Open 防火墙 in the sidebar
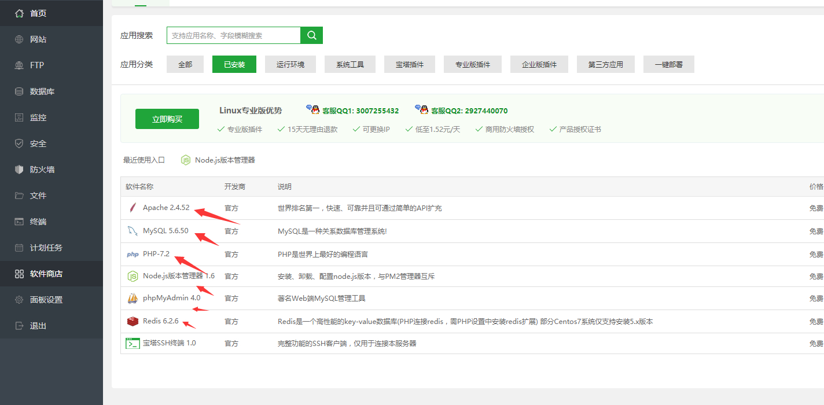 pos(42,170)
